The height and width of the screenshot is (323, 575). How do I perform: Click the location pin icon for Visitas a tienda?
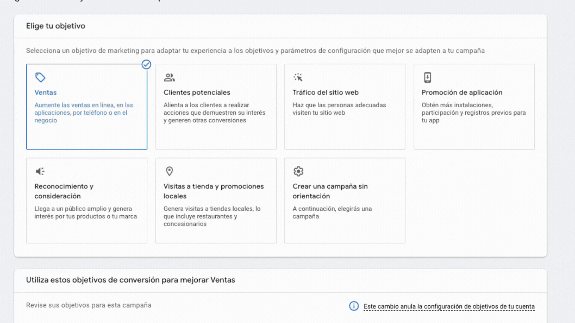pyautogui.click(x=169, y=171)
